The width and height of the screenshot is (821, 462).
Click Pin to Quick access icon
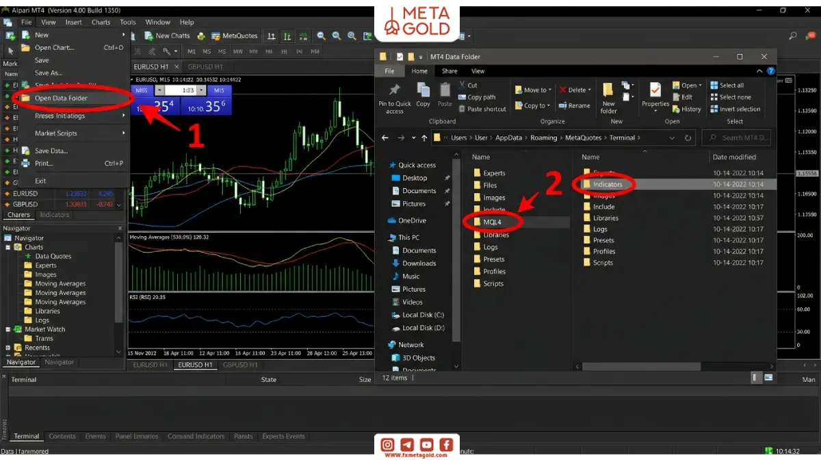(x=395, y=99)
